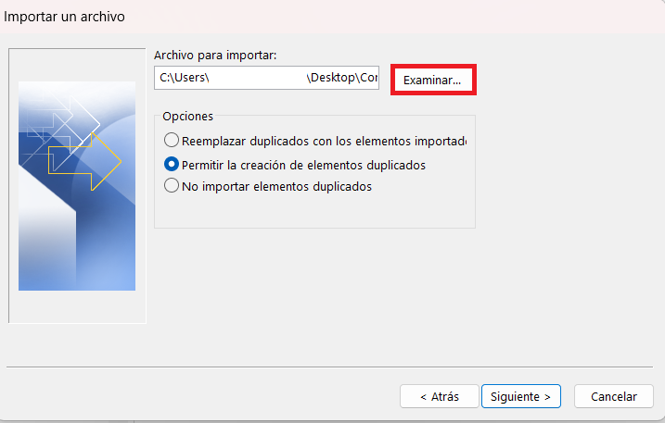Viewport: 665px width, 423px height.
Task: Click the empty circle beside No importar elementos
Action: click(171, 186)
